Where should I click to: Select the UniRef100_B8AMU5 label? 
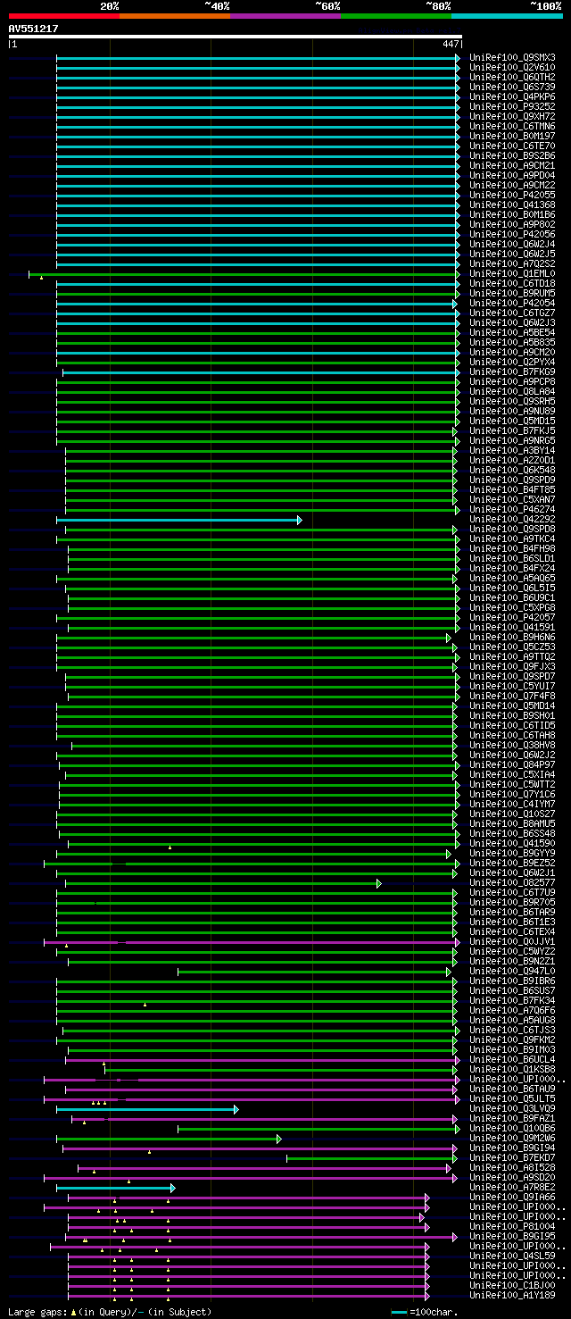tap(512, 823)
